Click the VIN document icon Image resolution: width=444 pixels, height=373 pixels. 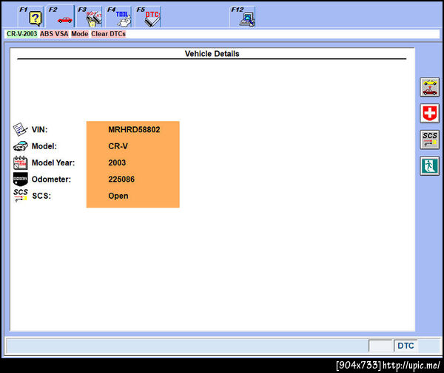(21, 129)
